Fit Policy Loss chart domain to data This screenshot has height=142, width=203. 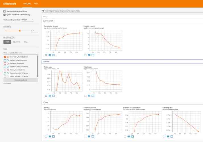[x=53, y=96]
